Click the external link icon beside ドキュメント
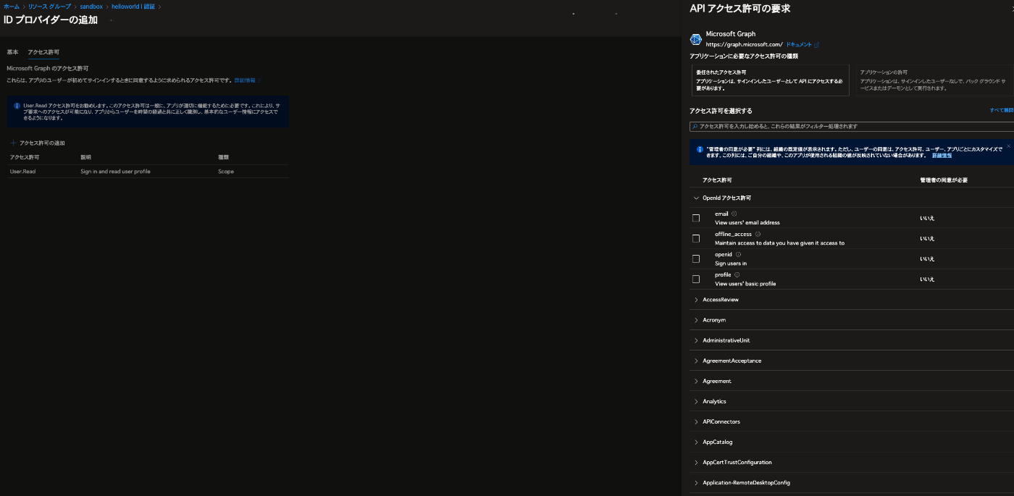 817,44
